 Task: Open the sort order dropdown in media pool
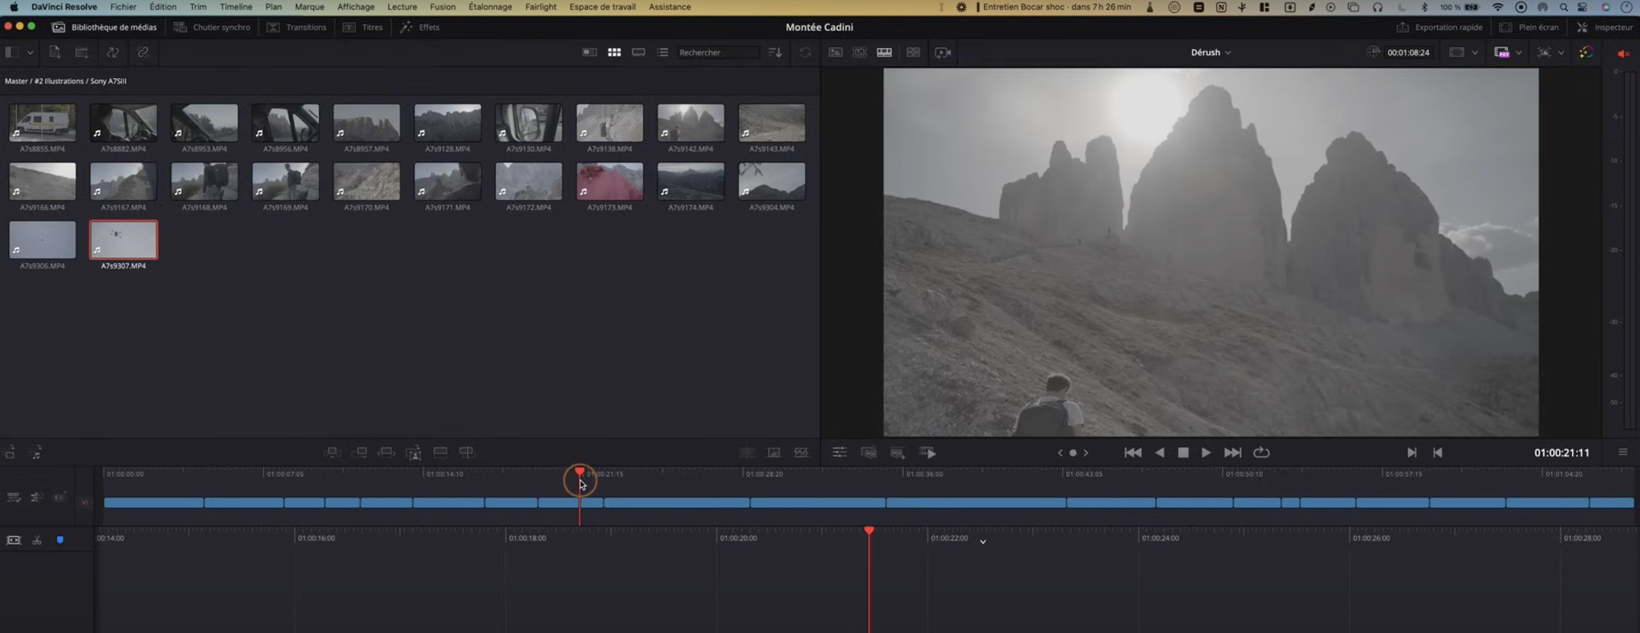(x=775, y=52)
